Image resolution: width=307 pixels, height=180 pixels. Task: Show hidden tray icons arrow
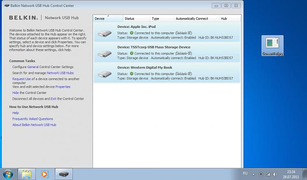tap(253, 174)
